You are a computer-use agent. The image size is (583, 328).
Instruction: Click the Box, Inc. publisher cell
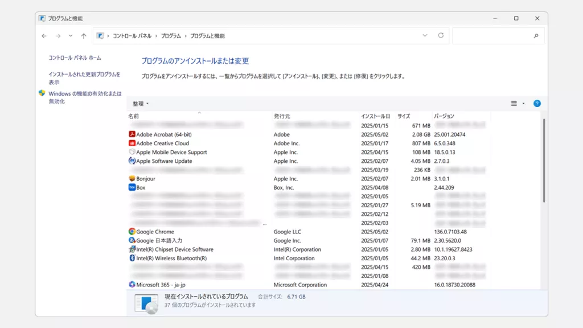284,187
